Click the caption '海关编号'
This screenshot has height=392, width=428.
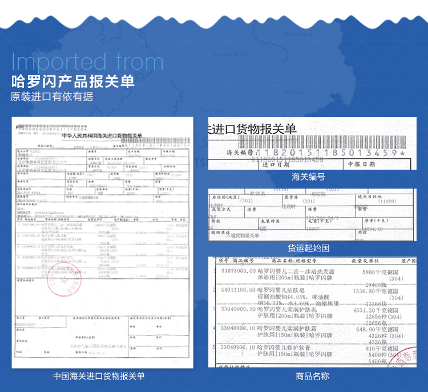pos(308,177)
